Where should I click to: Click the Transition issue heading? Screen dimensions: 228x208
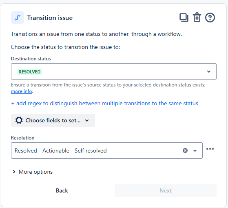coord(50,18)
